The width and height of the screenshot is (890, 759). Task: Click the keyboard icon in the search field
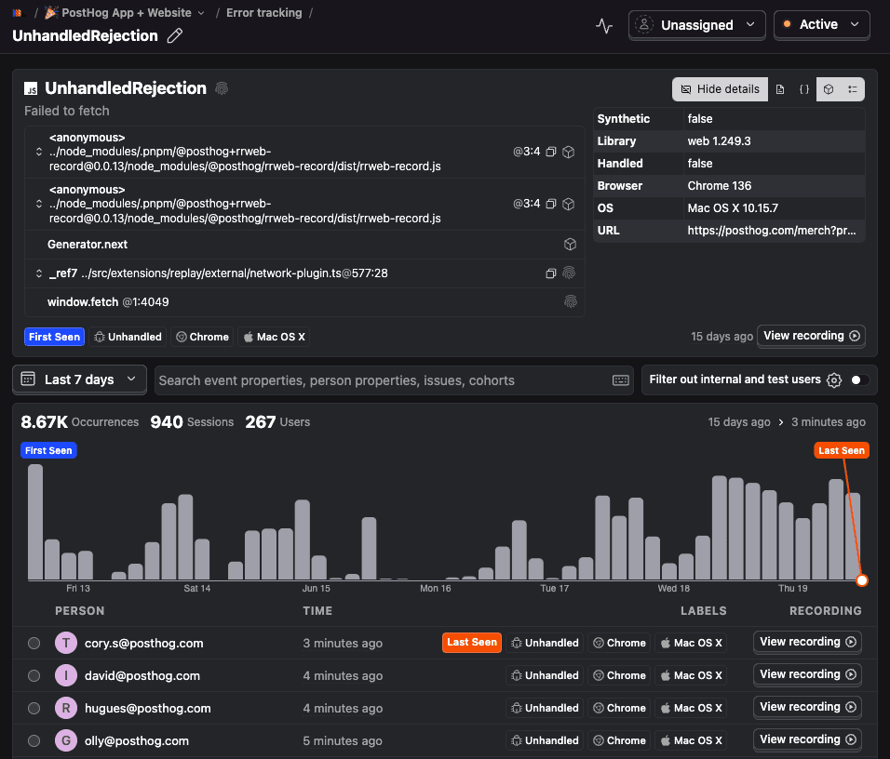[620, 380]
